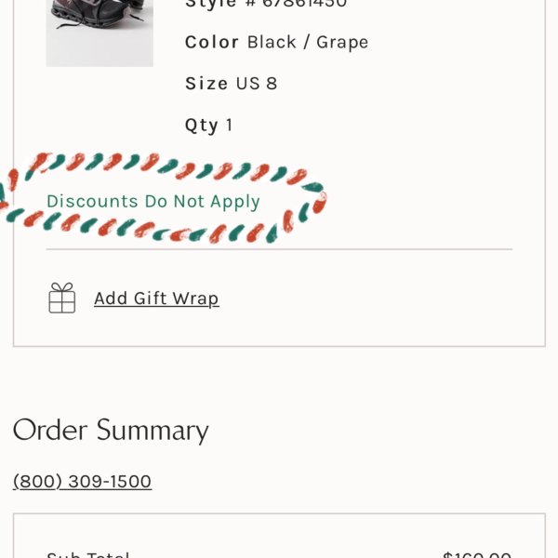
Task: Click the divider line above Add Gift Wrap
Action: tap(279, 249)
